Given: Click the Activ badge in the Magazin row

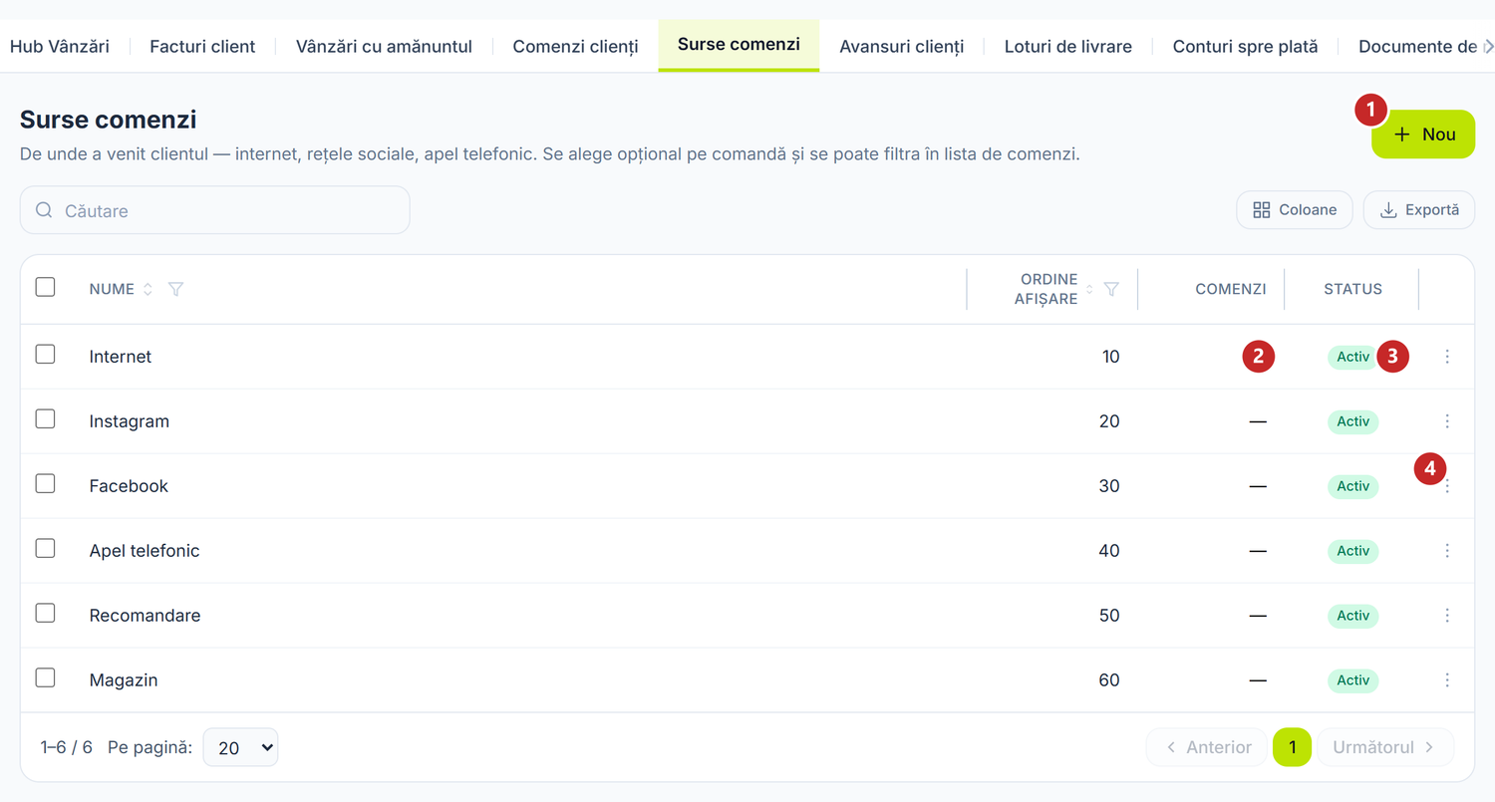Looking at the screenshot, I should click(1352, 680).
